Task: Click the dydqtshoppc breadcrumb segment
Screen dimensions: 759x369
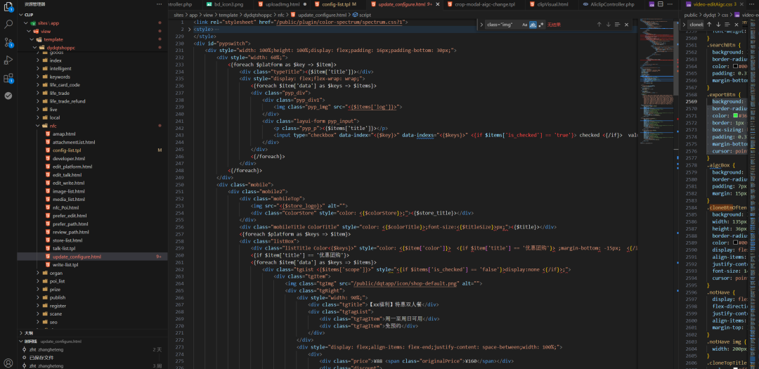Action: click(257, 15)
